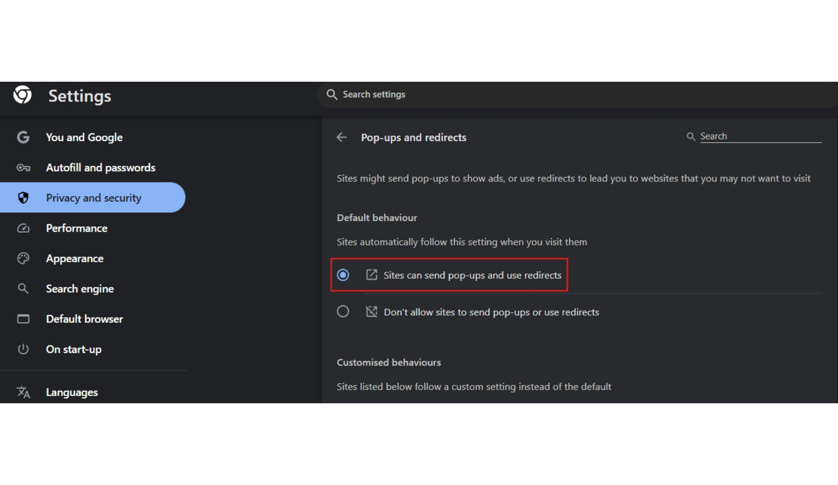
Task: Open Languages settings
Action: (x=93, y=392)
